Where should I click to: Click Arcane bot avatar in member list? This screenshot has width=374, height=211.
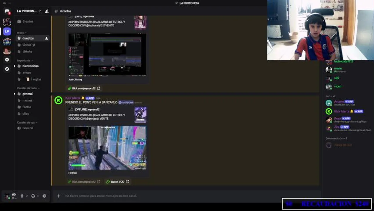tap(329, 103)
